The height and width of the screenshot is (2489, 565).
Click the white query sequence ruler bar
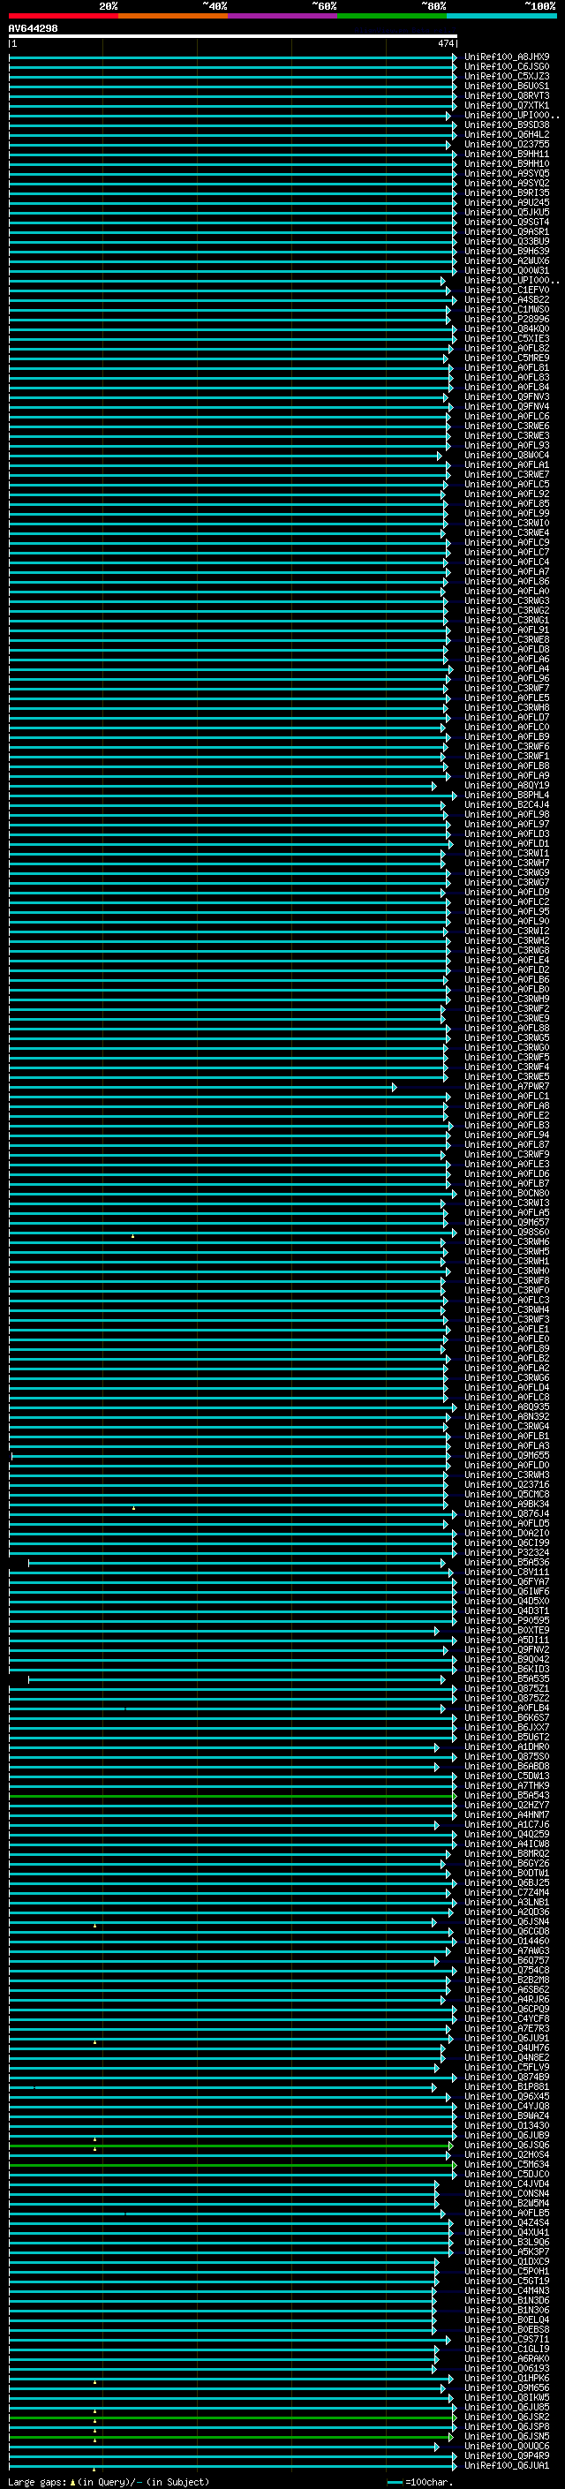[x=233, y=35]
